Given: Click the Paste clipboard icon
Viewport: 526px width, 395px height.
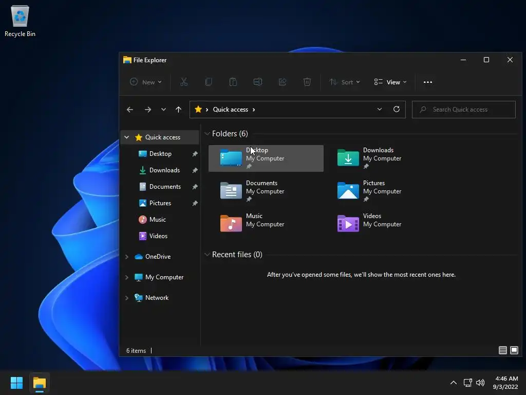Looking at the screenshot, I should 233,82.
